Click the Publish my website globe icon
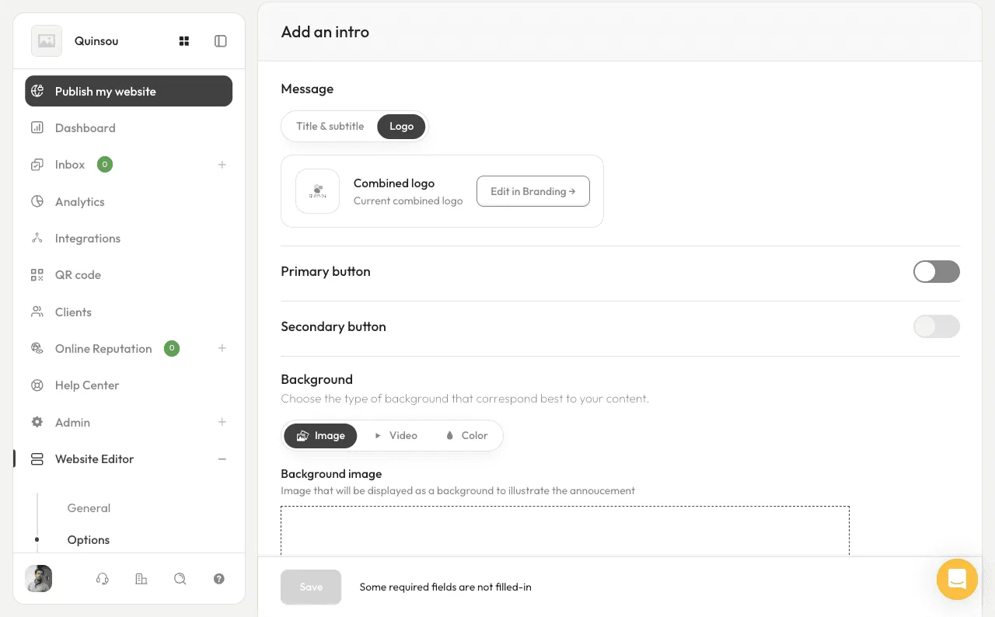995x617 pixels. [x=37, y=91]
